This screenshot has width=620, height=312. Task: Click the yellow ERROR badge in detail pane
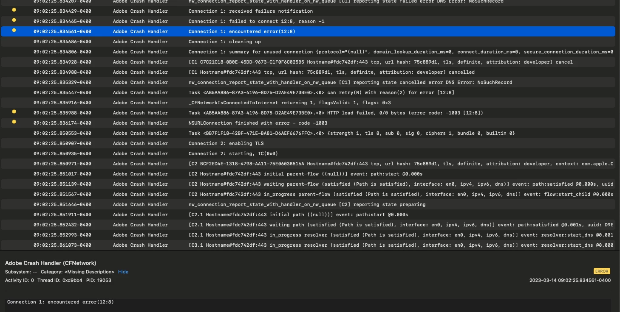tap(602, 271)
